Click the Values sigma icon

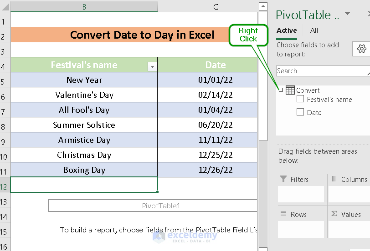[334, 214]
